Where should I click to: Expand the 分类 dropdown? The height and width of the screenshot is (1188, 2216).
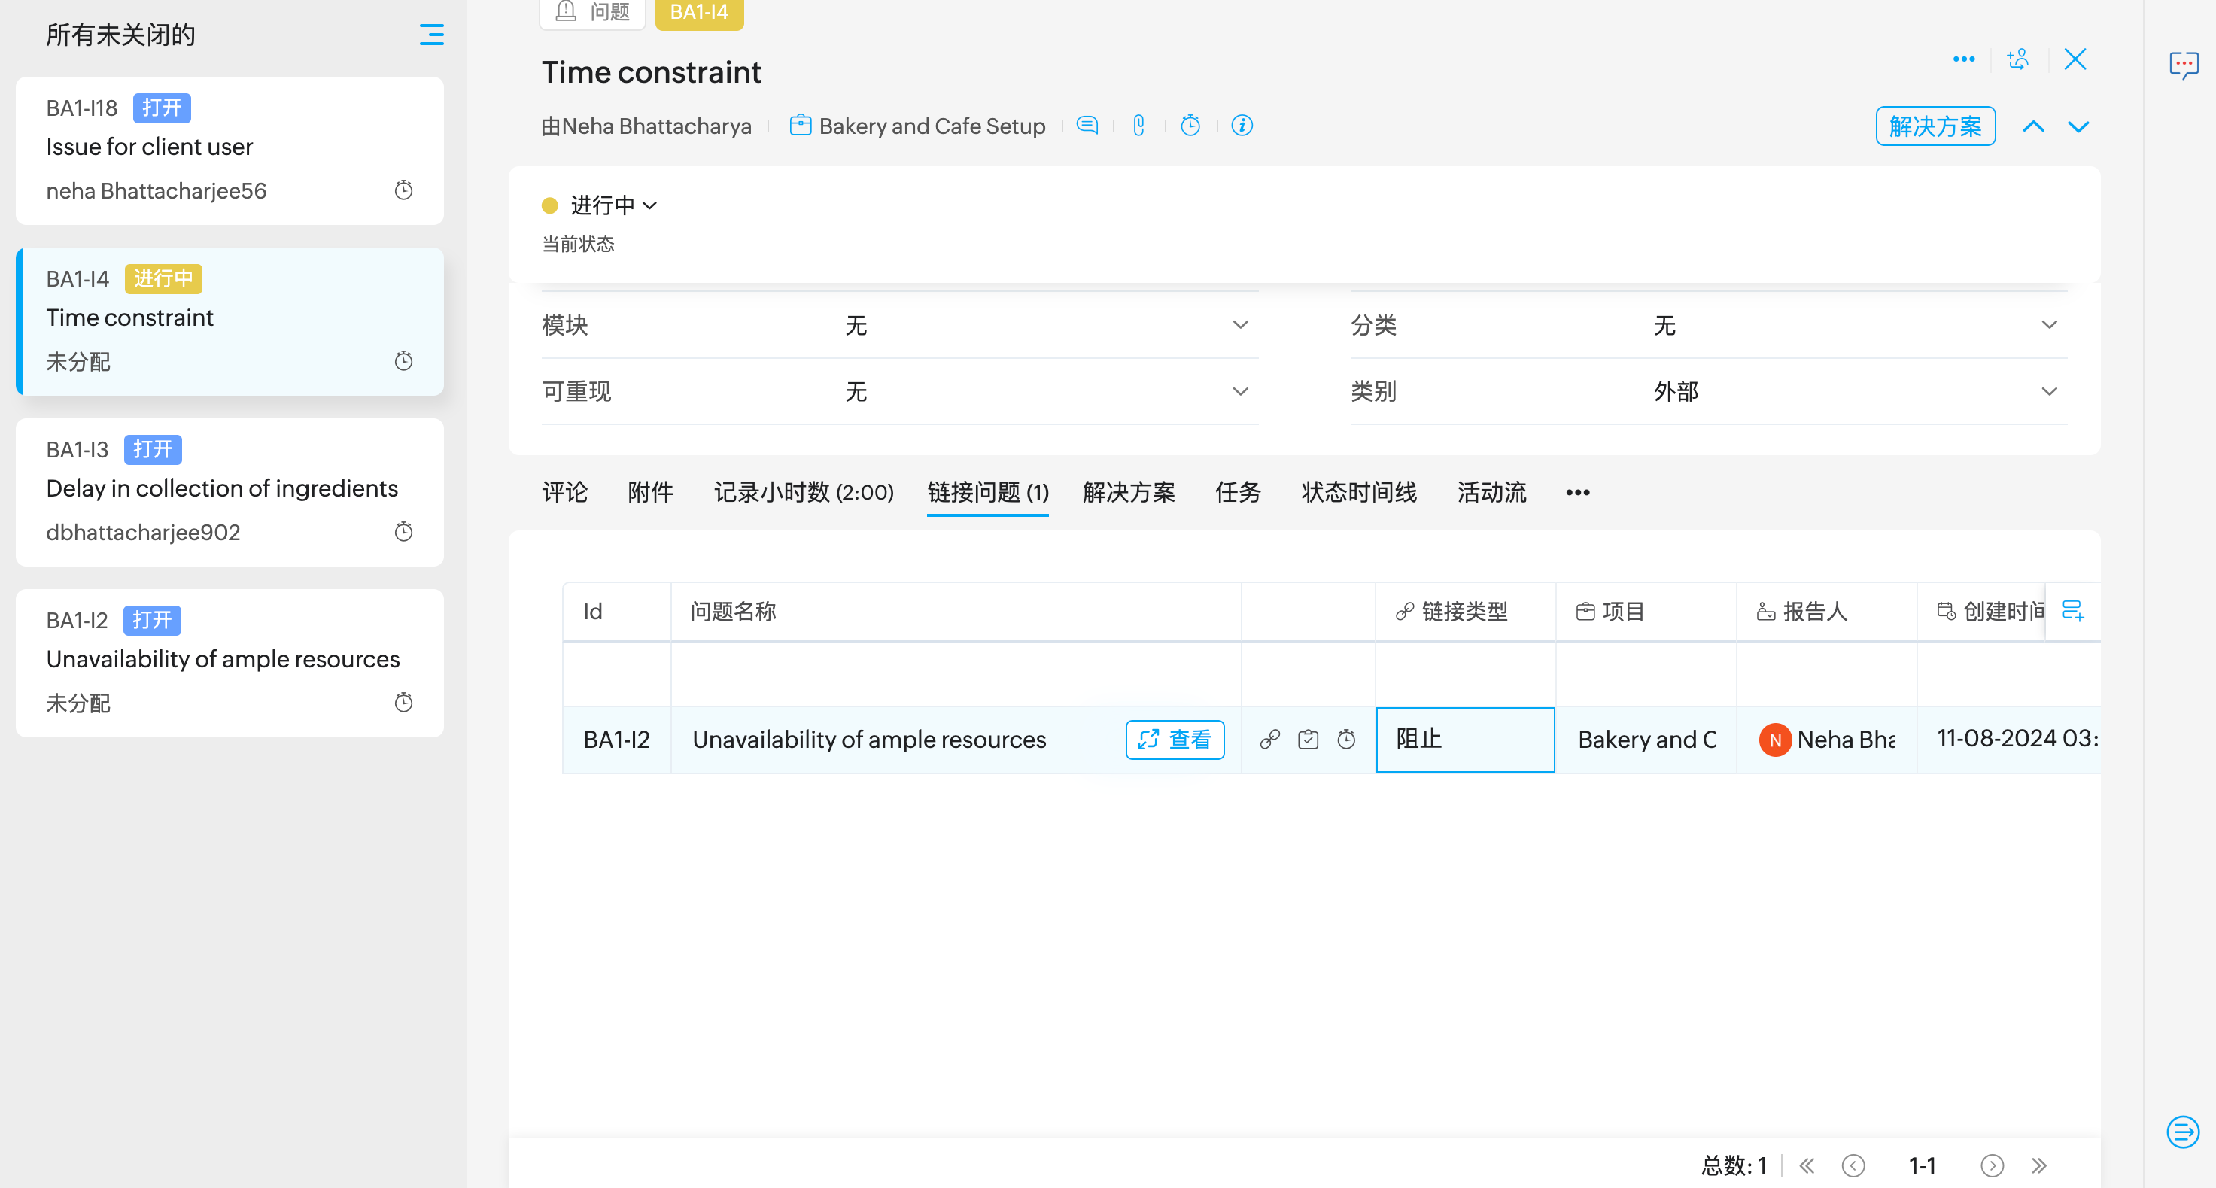click(2049, 325)
